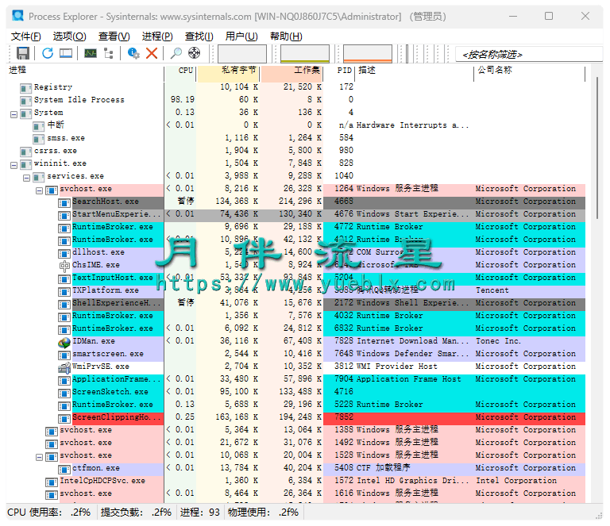Click the Process Explorer title bar icon

coord(17,16)
